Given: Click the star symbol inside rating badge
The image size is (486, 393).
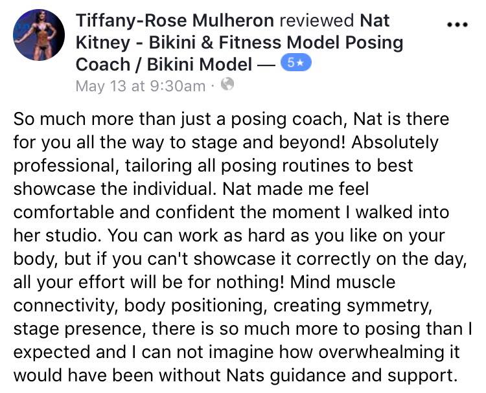Looking at the screenshot, I should 300,63.
